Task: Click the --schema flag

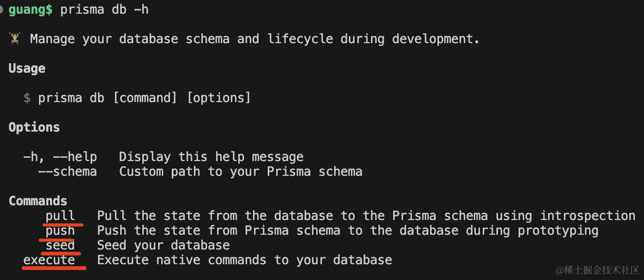Action: (67, 172)
